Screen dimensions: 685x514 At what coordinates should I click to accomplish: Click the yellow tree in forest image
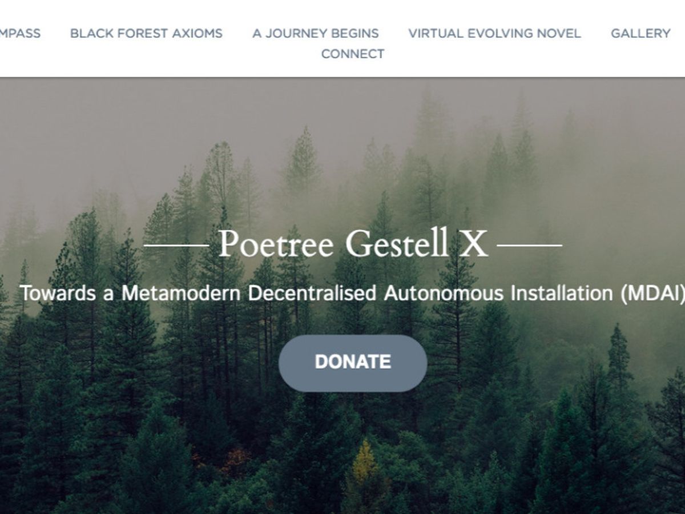coord(364,464)
